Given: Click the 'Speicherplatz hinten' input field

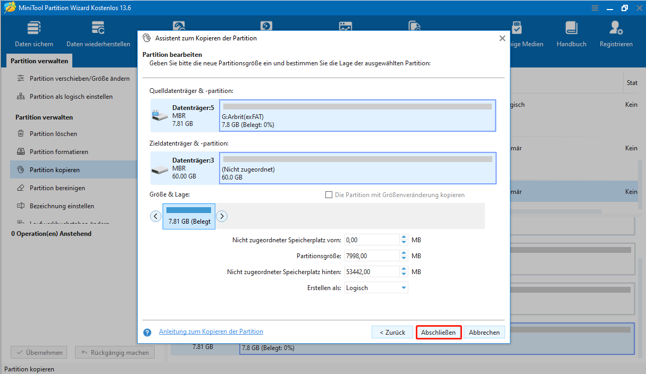Looking at the screenshot, I should pos(372,272).
